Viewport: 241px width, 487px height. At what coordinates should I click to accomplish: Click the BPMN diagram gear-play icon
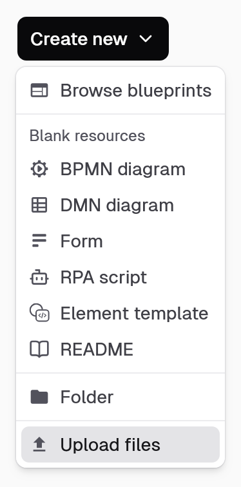point(39,169)
